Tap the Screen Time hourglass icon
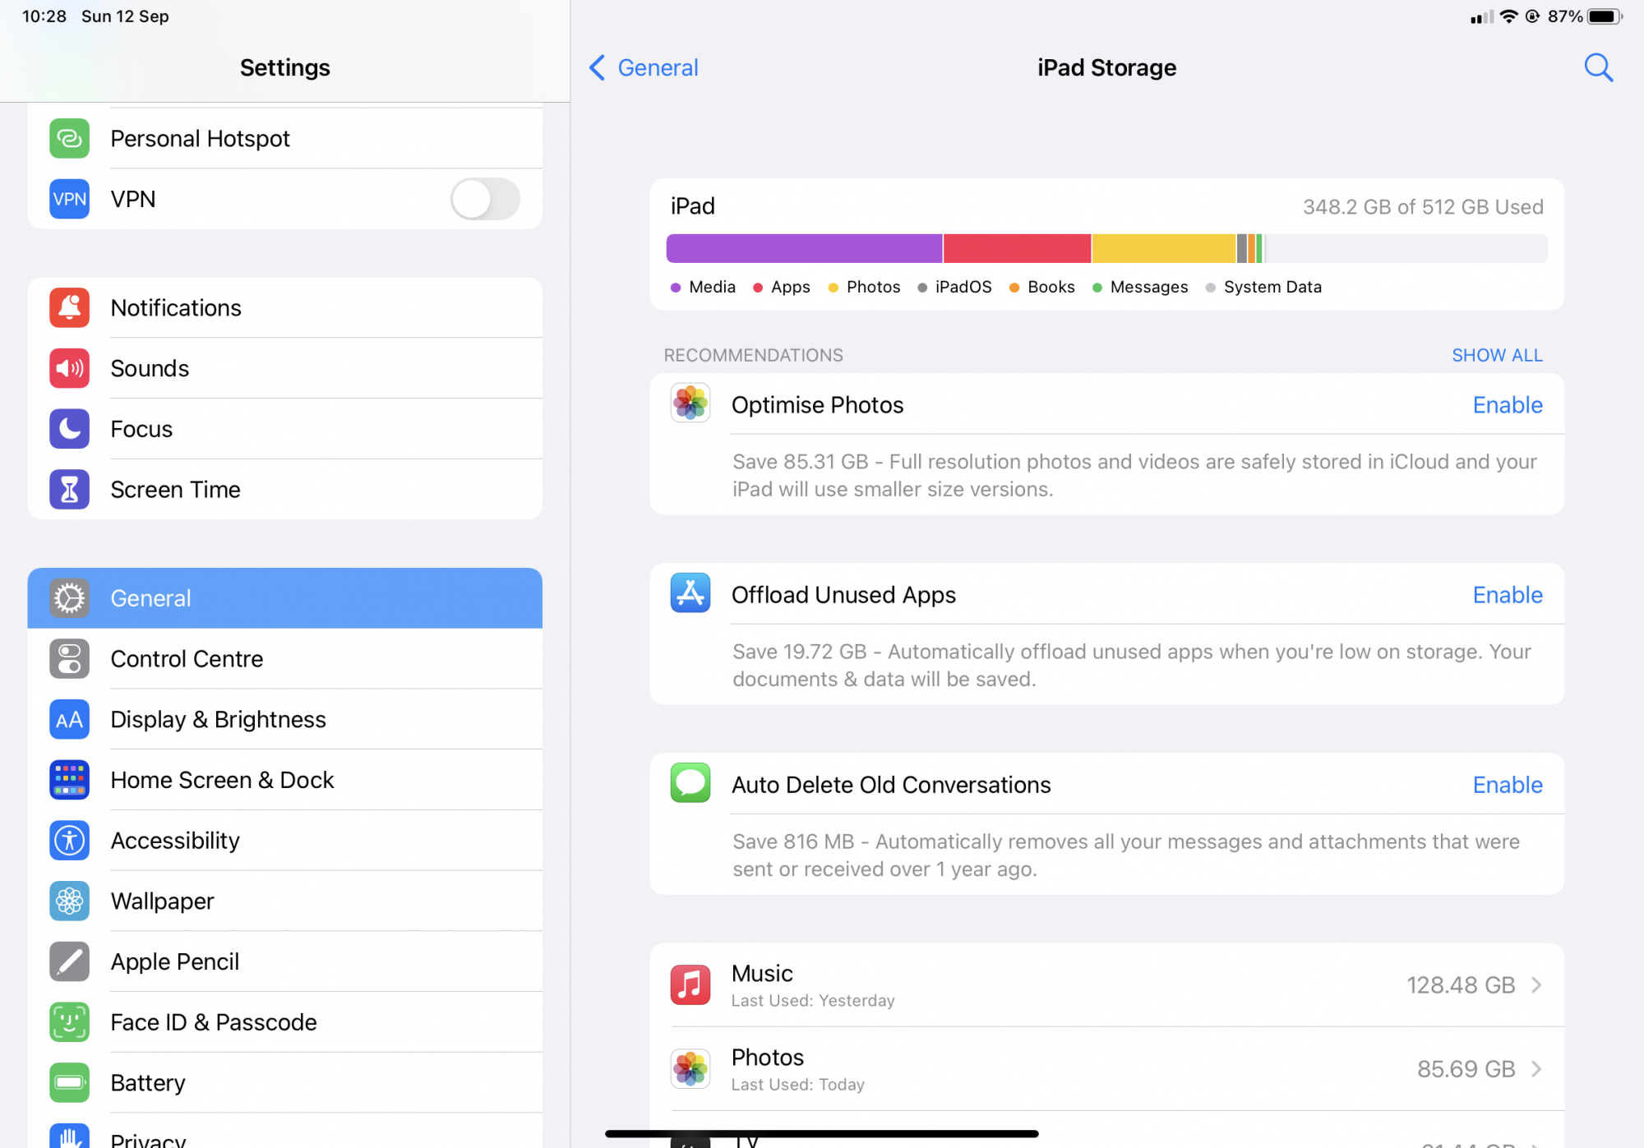Screen dimensions: 1644x1148 (x=69, y=490)
